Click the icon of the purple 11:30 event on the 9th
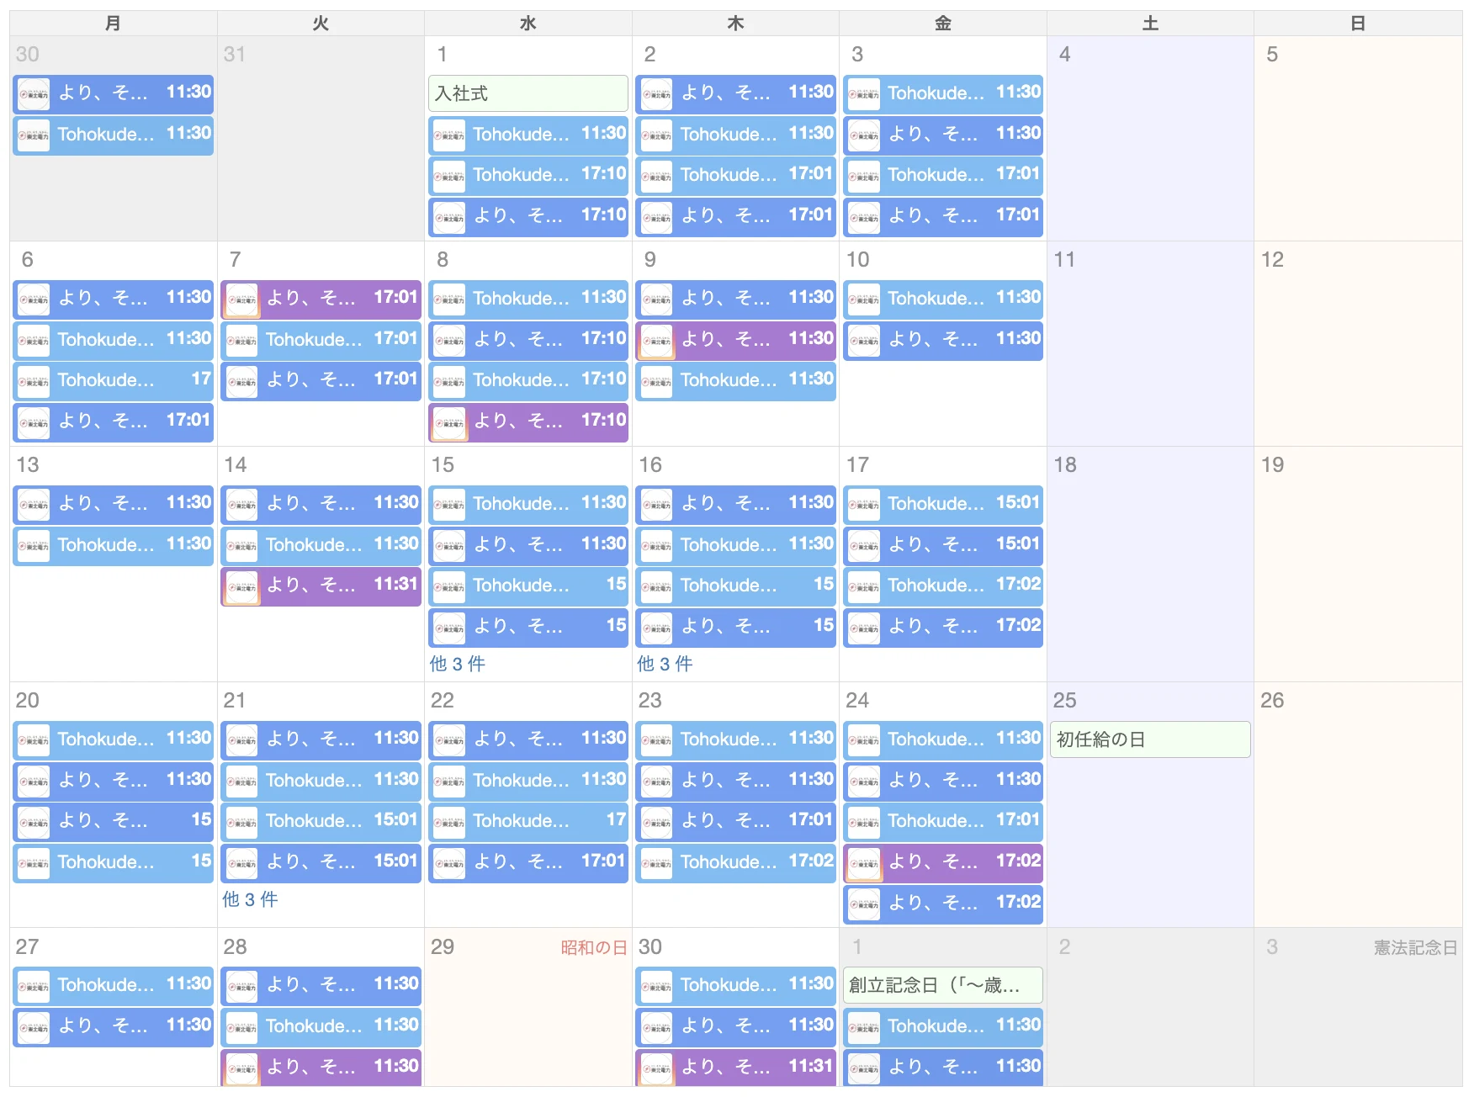 (x=657, y=341)
